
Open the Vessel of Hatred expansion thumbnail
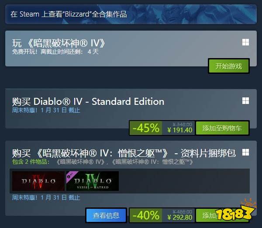93,181
